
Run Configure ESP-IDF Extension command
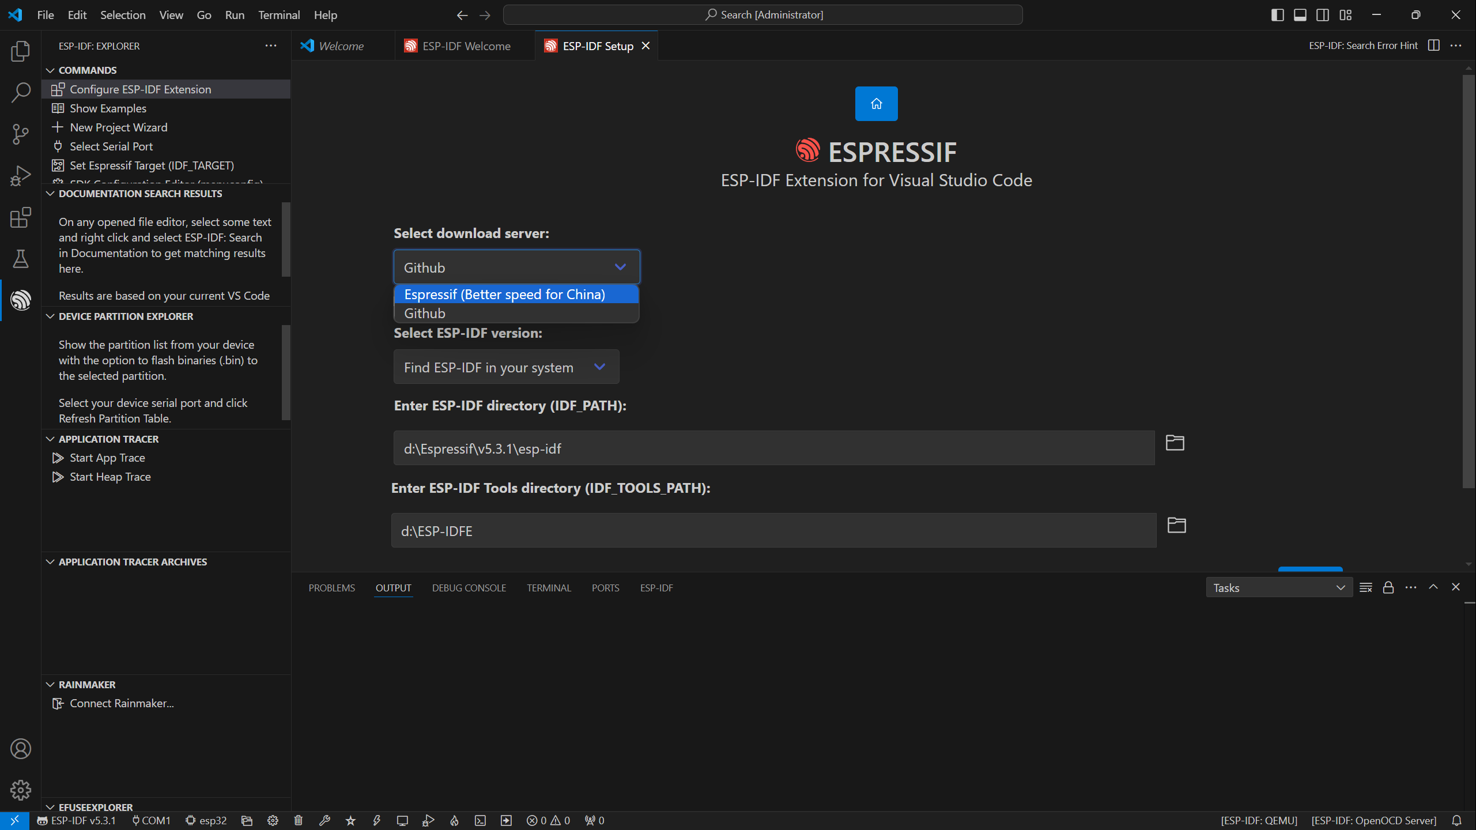click(x=166, y=89)
